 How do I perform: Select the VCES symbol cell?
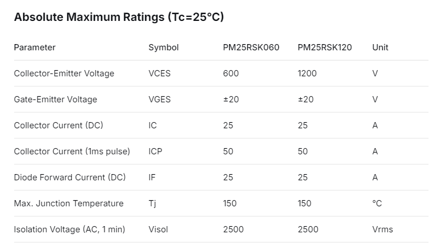[159, 73]
